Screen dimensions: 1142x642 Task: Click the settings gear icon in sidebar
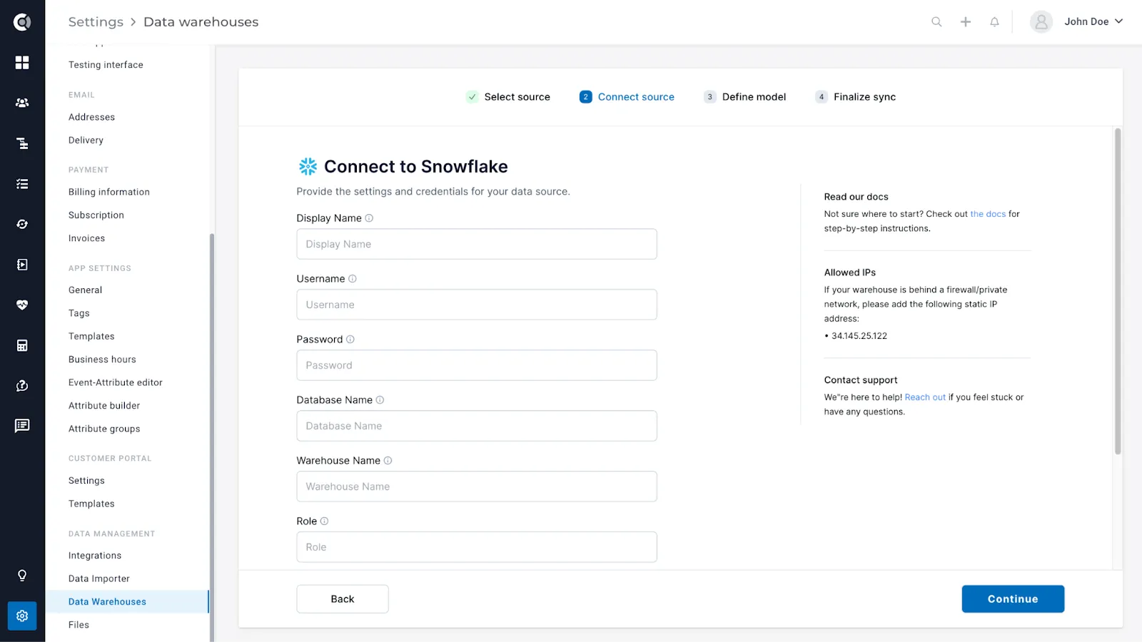click(22, 616)
